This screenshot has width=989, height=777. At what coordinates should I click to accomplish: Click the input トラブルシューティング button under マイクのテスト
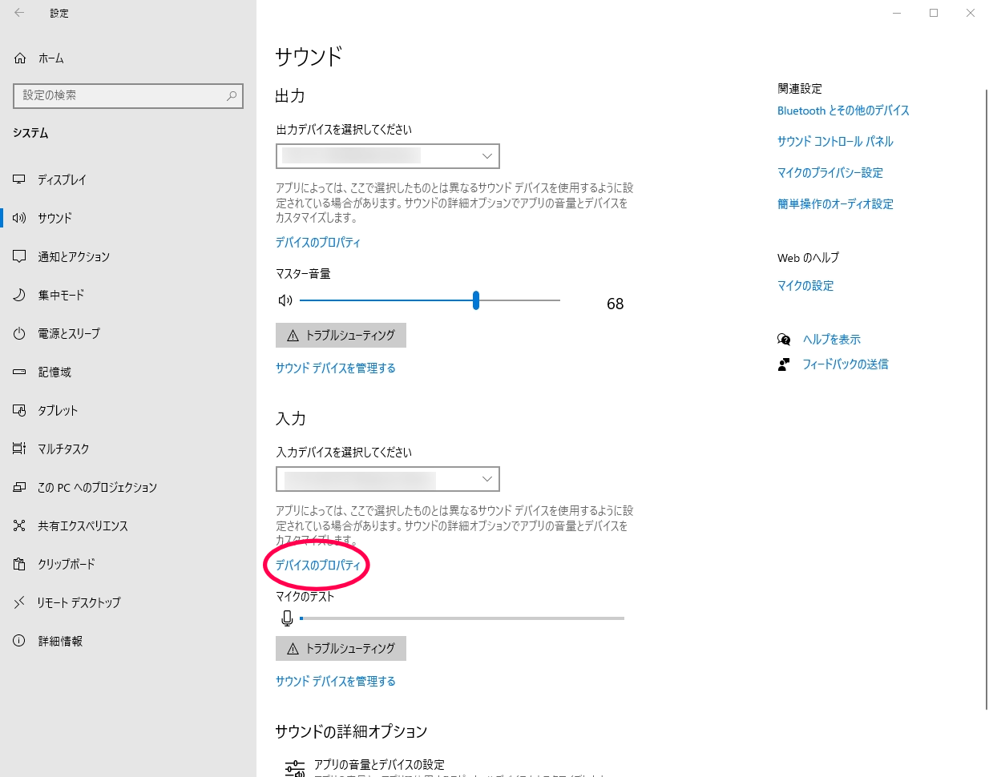pos(341,649)
